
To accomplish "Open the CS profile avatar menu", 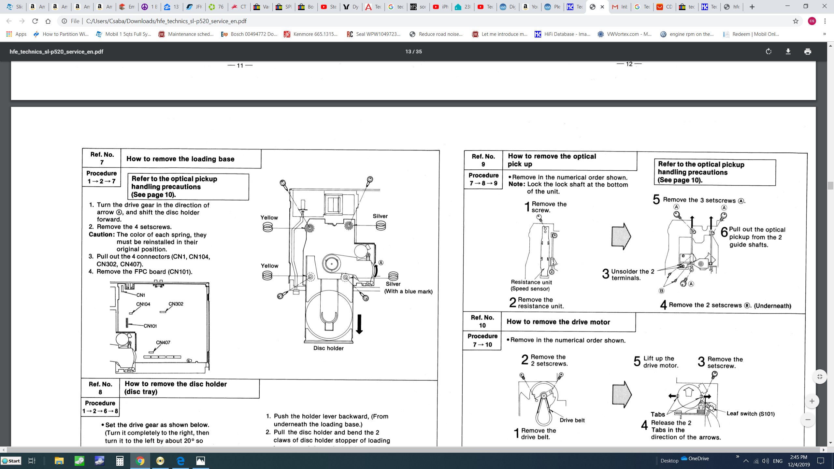I will point(812,21).
